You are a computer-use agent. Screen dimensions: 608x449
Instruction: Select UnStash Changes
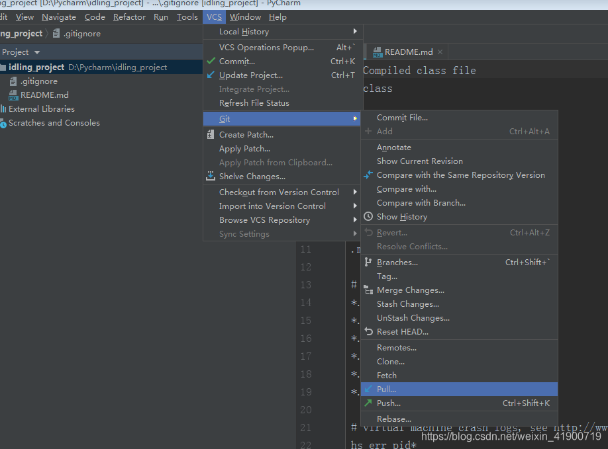[x=460, y=318]
